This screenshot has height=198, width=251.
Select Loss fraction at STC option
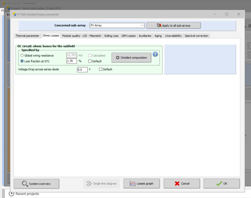coord(22,61)
